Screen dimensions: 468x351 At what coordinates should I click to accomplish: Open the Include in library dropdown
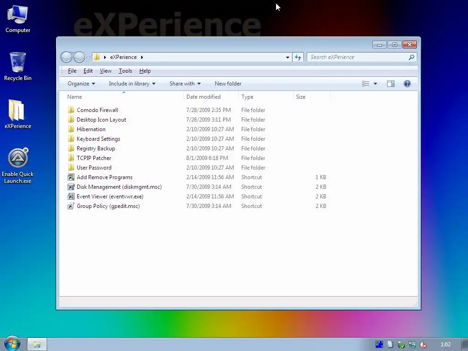[x=132, y=84]
